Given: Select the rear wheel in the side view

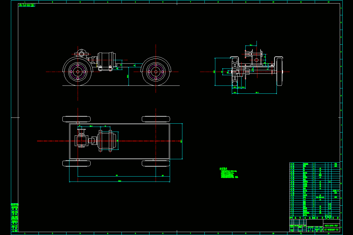Looking at the screenshot, I should pyautogui.click(x=156, y=71).
